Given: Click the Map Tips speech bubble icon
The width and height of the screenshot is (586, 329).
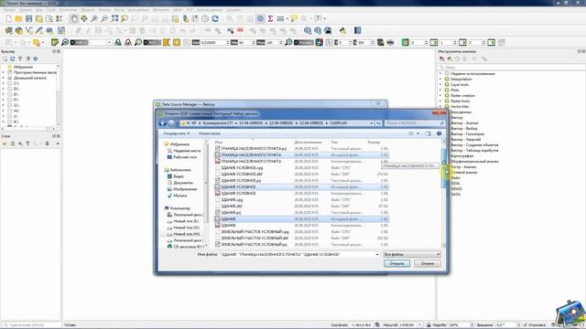Looking at the screenshot, I should (x=294, y=18).
